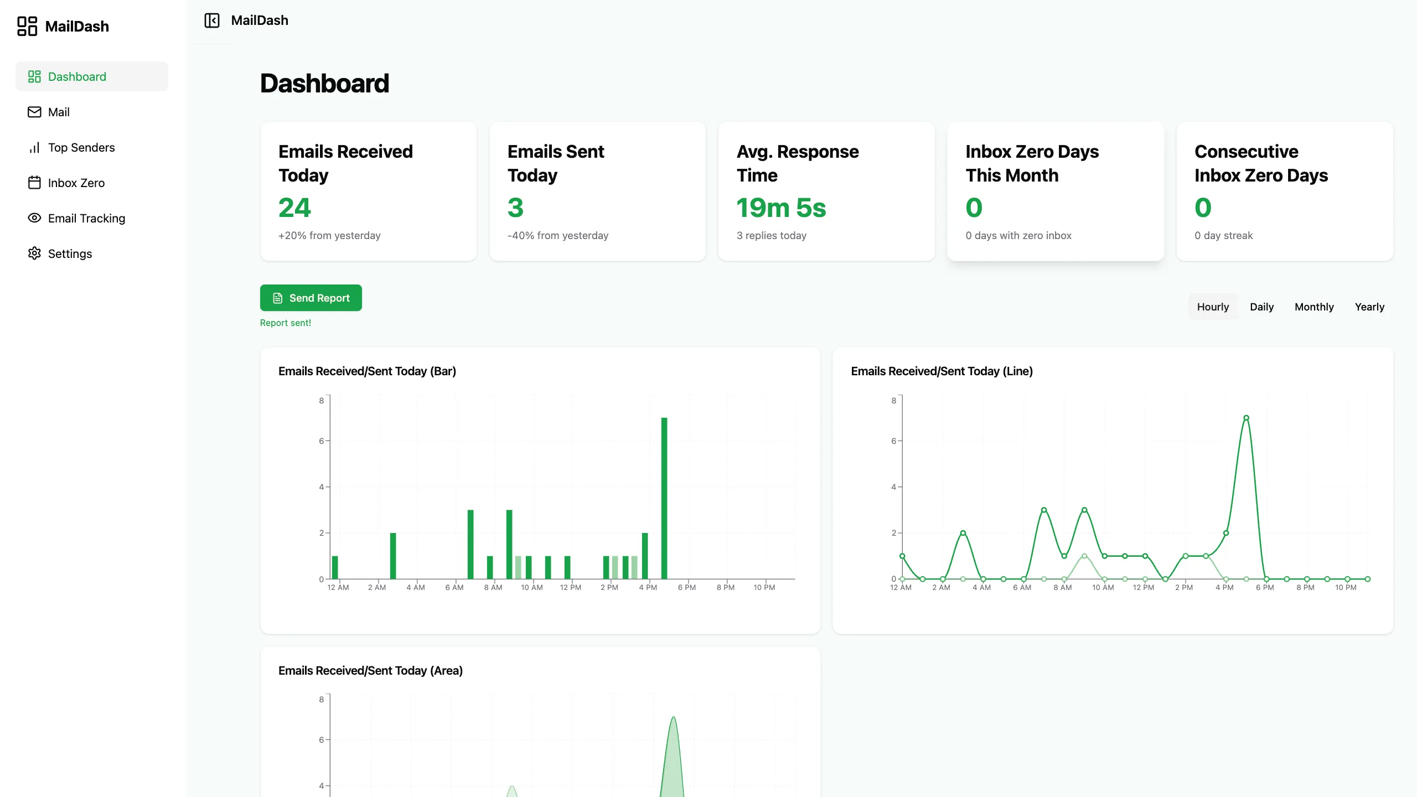1417x797 pixels.
Task: Navigate to Email Tracking
Action: tap(92, 218)
